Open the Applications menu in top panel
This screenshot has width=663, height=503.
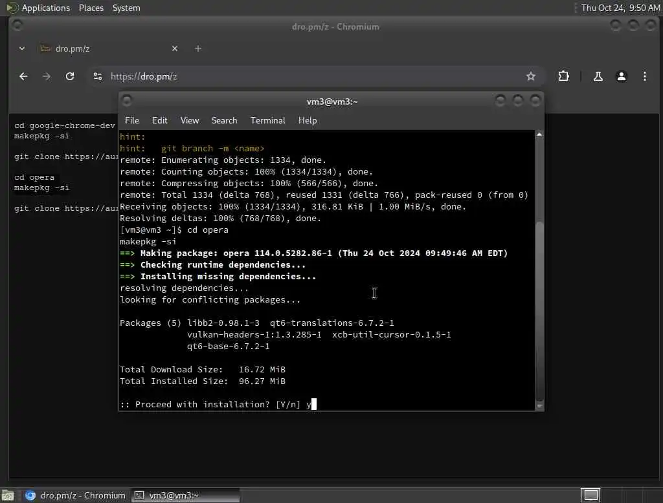(x=46, y=8)
